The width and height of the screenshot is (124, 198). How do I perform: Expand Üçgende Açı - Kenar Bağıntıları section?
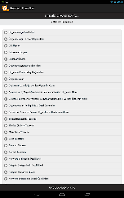click(62, 39)
